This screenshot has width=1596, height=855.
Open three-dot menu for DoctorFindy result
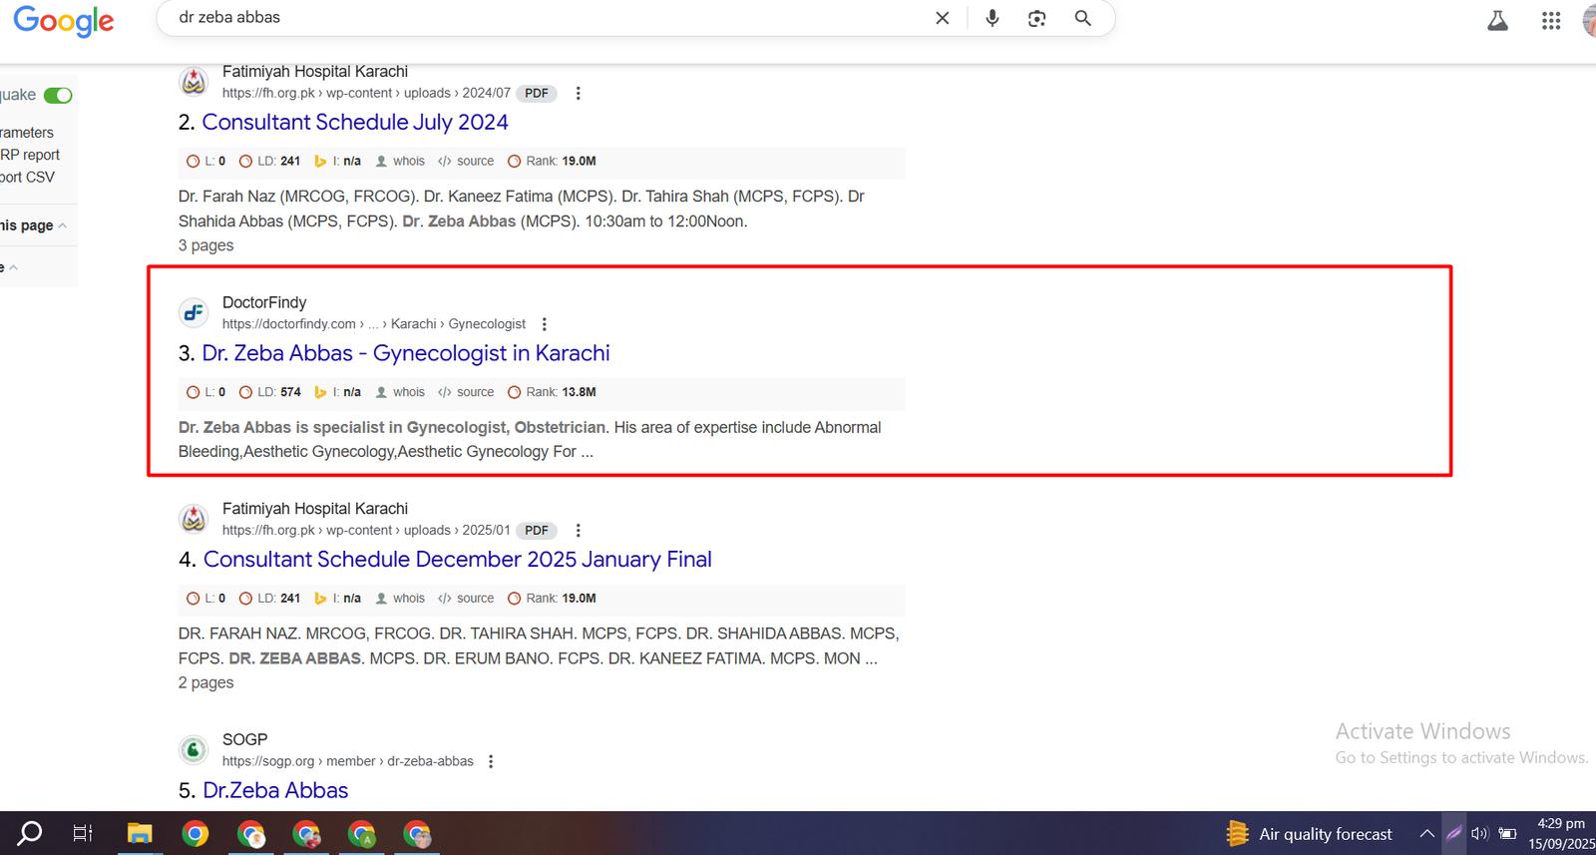pyautogui.click(x=545, y=324)
